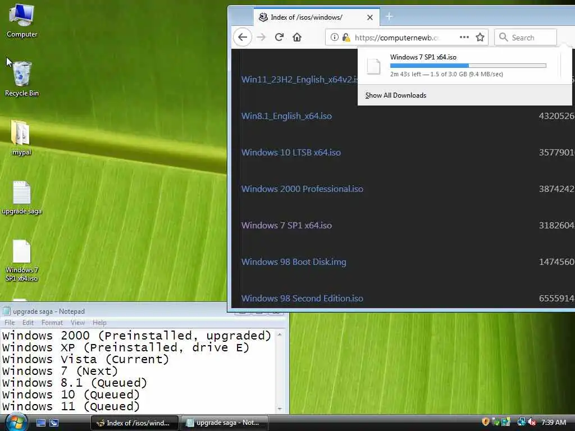Viewport: 575px width, 431px height.
Task: Select the Computer desktop icon
Action: 22,20
